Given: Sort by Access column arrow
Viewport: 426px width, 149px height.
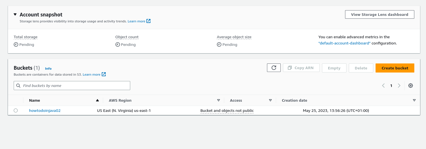Looking at the screenshot, I should pyautogui.click(x=270, y=100).
